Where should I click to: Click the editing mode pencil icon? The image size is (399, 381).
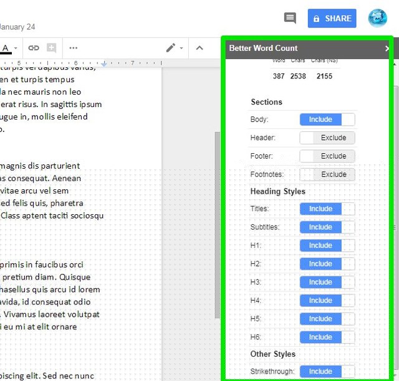click(x=171, y=48)
